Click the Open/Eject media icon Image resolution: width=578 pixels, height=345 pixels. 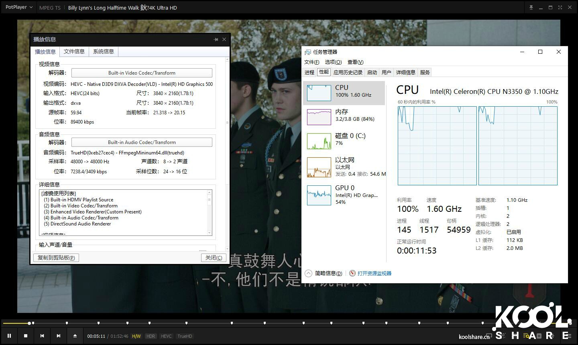tap(75, 336)
